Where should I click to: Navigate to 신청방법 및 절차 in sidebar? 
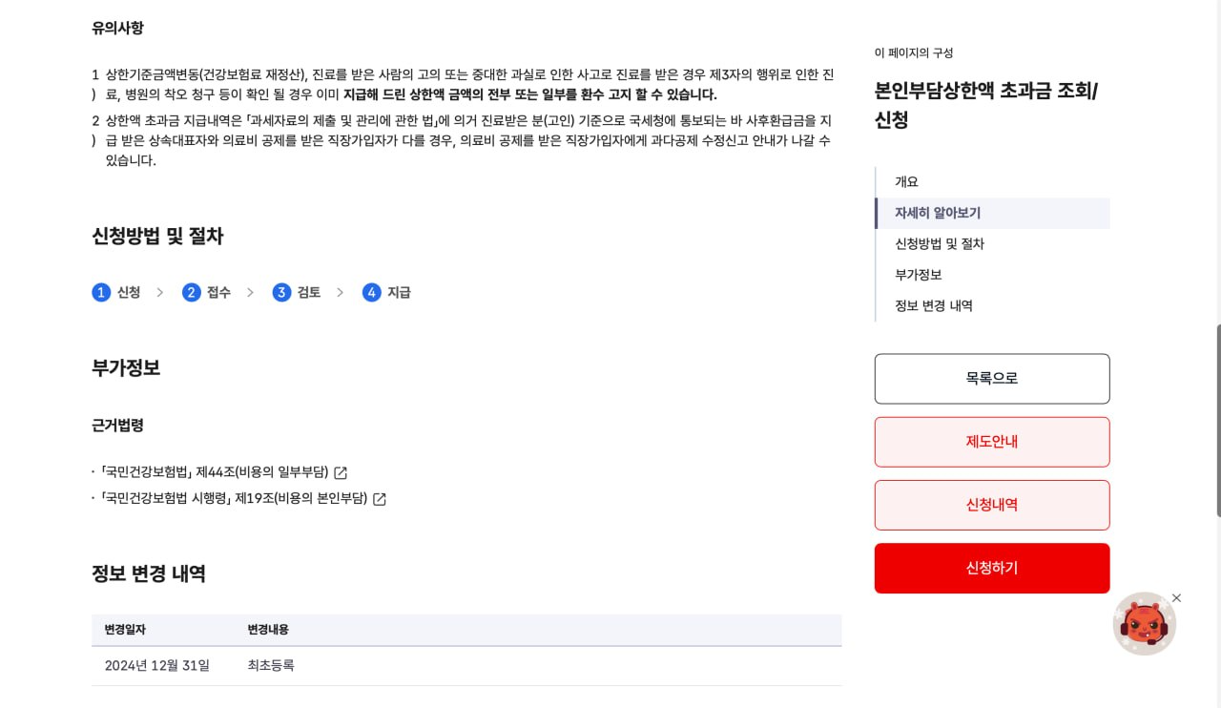tap(940, 243)
